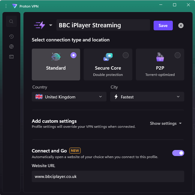Close the profile editor with X
The height and width of the screenshot is (195, 195).
point(181,25)
